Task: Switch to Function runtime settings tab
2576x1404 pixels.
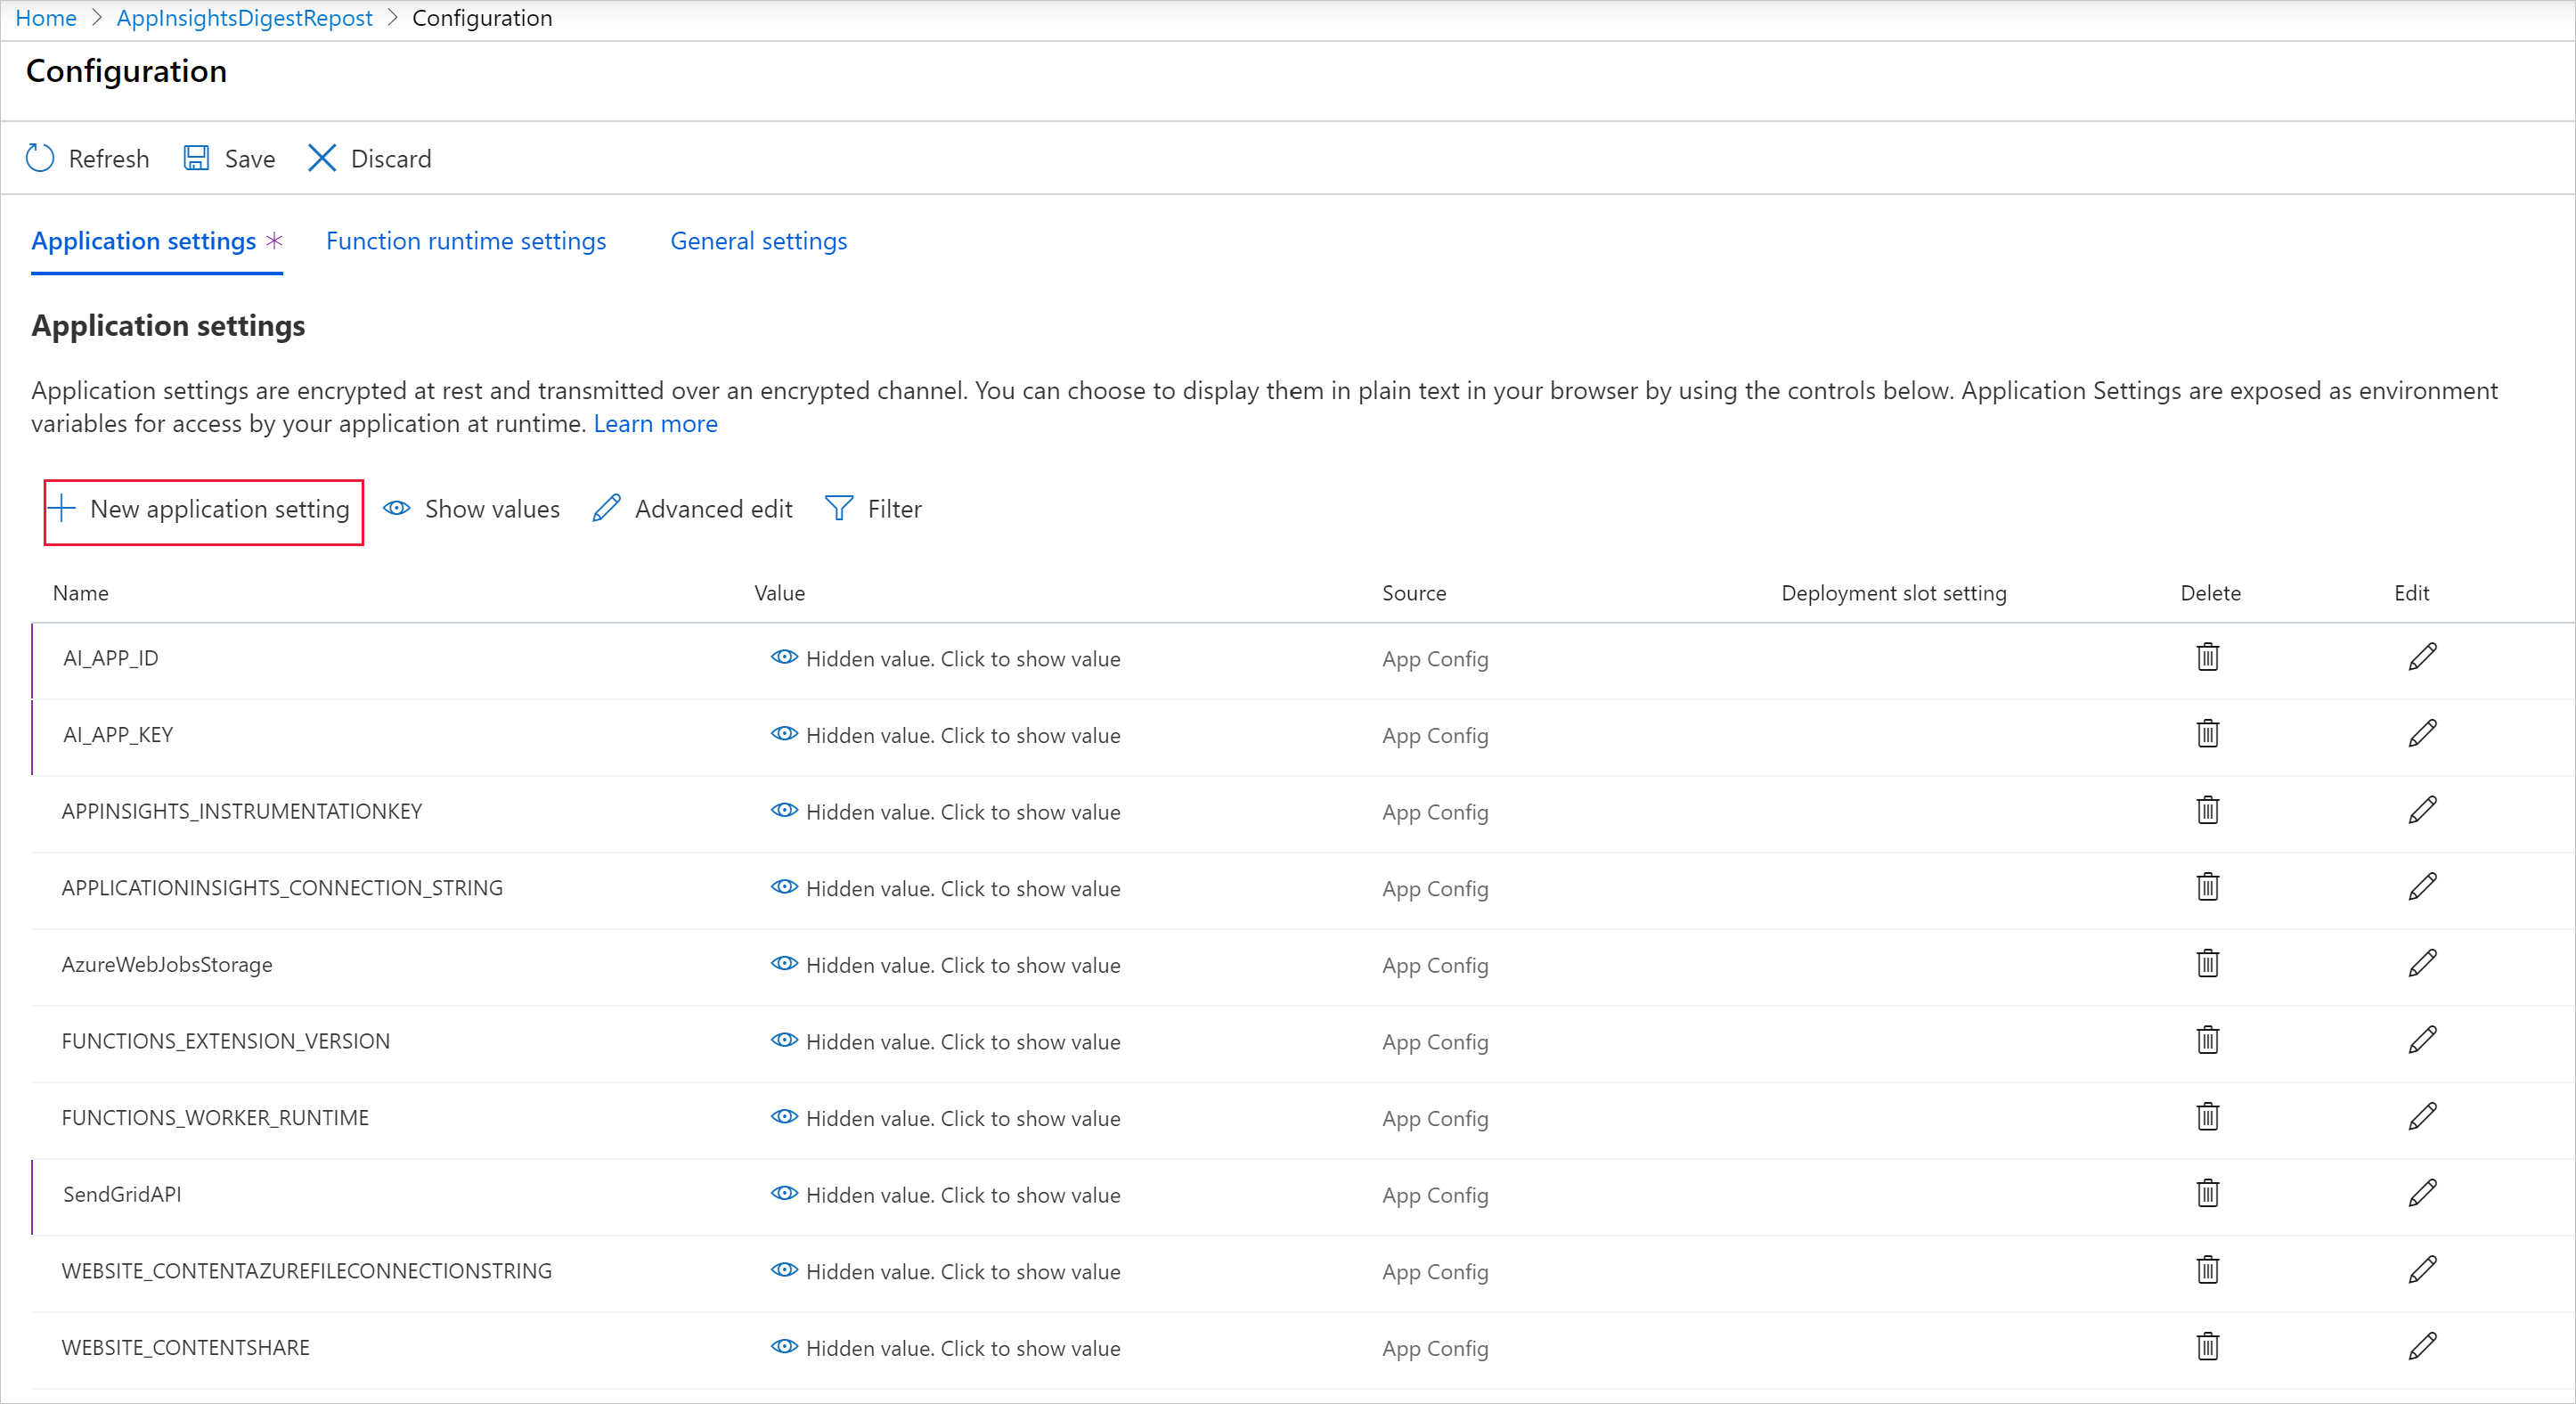Action: [x=465, y=241]
